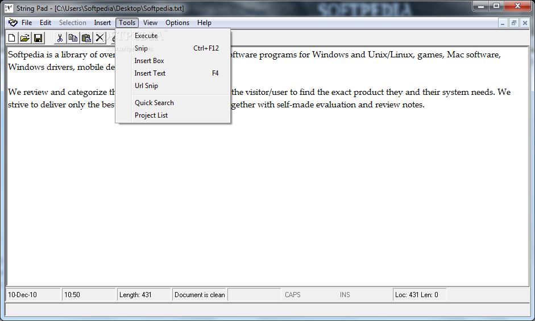Restore the inner document window
Viewport: 535px width, 321px height.
tap(513, 23)
